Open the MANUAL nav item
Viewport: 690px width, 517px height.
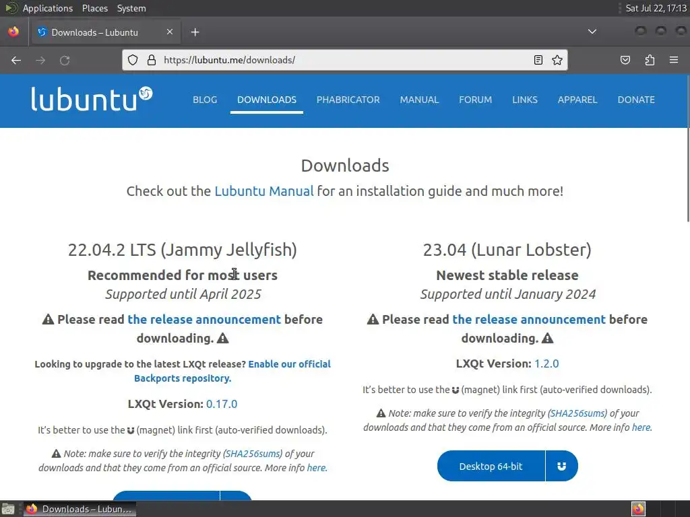[419, 100]
